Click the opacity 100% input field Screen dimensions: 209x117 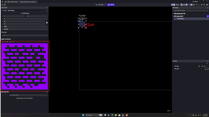[25, 26]
